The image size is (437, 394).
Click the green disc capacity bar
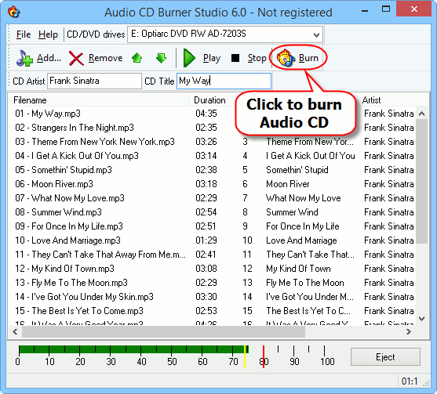(x=133, y=349)
